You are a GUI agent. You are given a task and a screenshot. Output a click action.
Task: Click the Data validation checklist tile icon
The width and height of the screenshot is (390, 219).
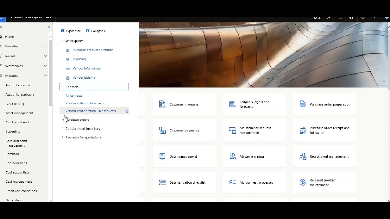(x=162, y=182)
